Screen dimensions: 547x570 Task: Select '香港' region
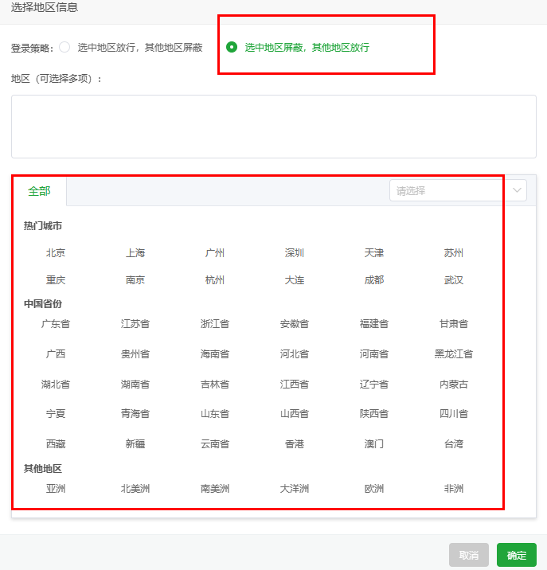coord(295,443)
